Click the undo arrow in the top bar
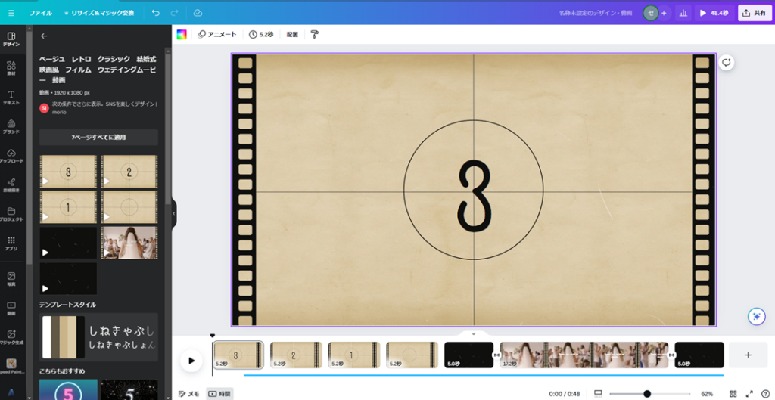 [x=156, y=13]
